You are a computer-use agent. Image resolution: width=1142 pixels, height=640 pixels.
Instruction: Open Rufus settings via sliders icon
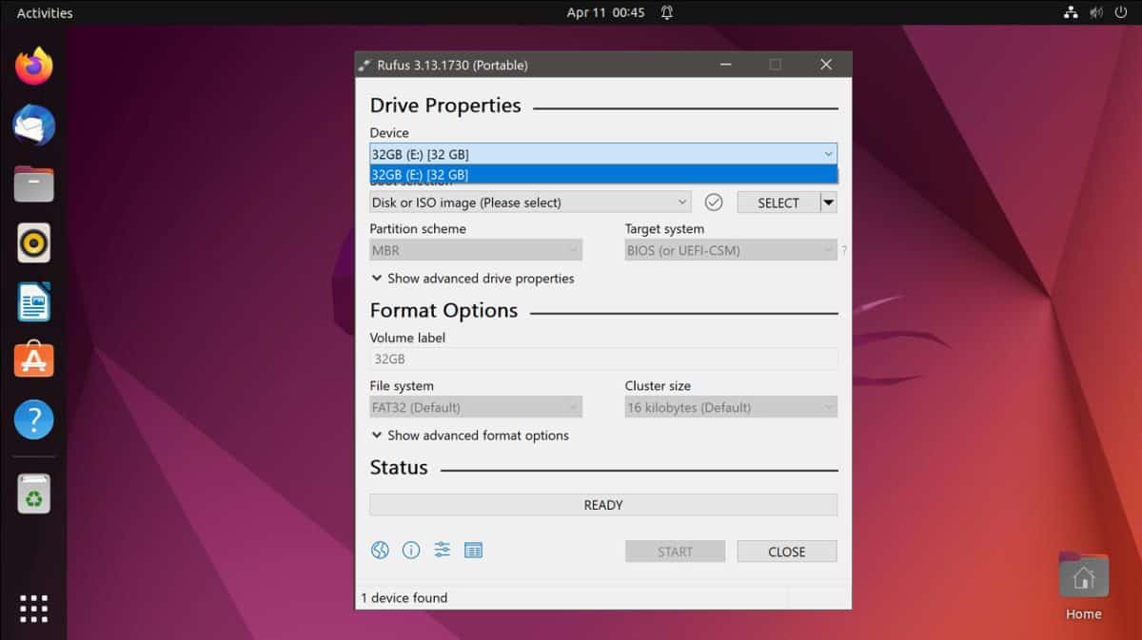(x=442, y=550)
